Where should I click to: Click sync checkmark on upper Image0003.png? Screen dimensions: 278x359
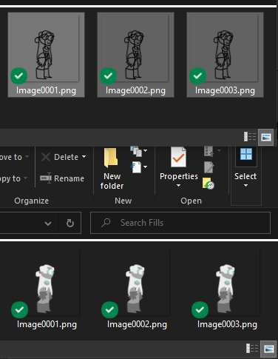tap(197, 76)
